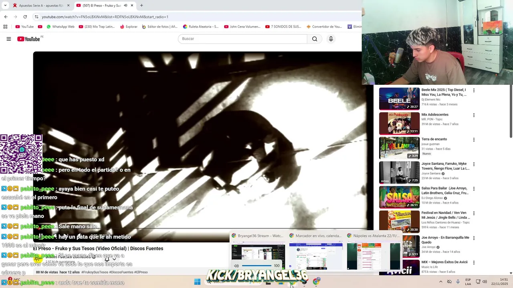
Task: Expand the Chrome tab search dropdown
Action: pyautogui.click(x=5, y=6)
